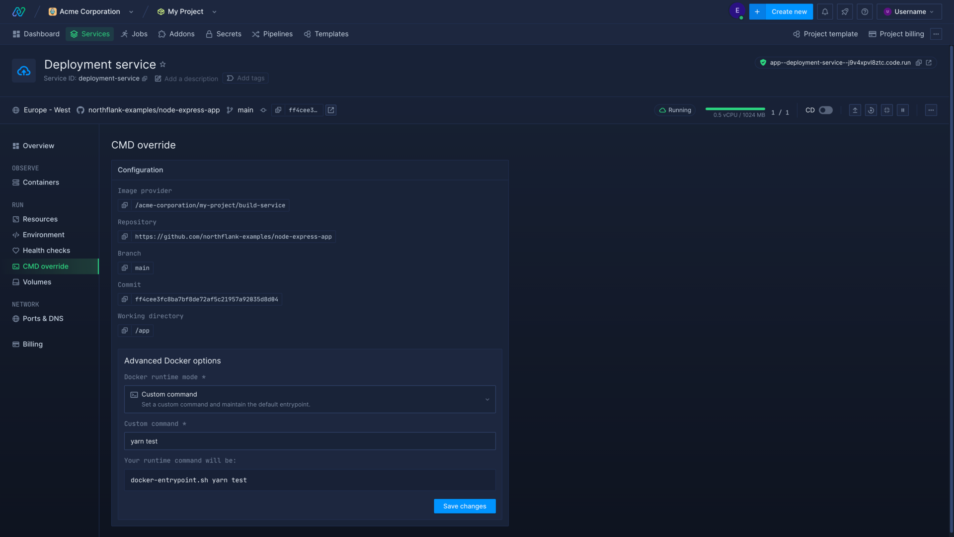The width and height of the screenshot is (954, 537).
Task: Click the page vertical scrollbar
Action: pos(951,288)
